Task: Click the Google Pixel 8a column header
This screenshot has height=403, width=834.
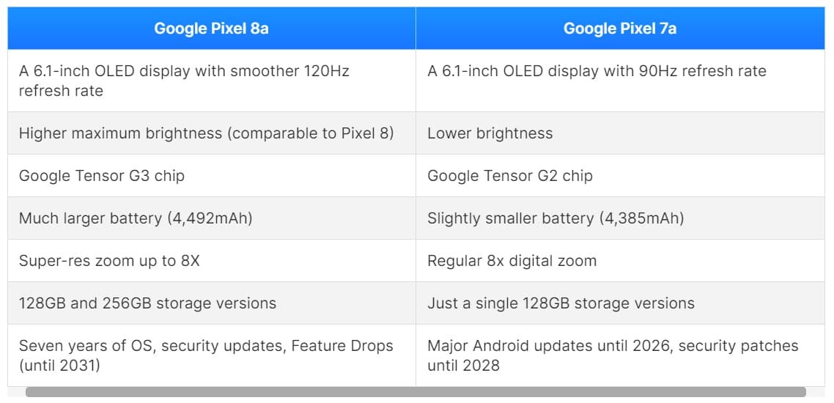Action: click(211, 29)
